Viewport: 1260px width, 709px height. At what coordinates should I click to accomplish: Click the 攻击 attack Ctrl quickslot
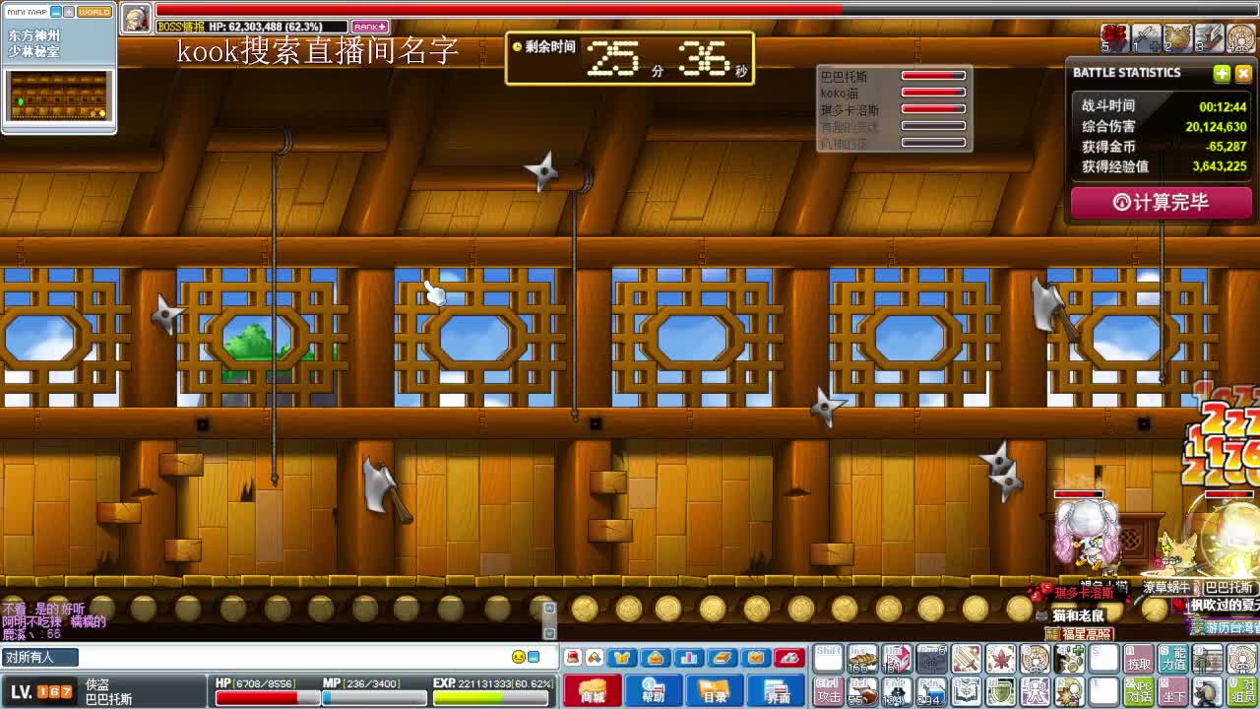tap(829, 690)
